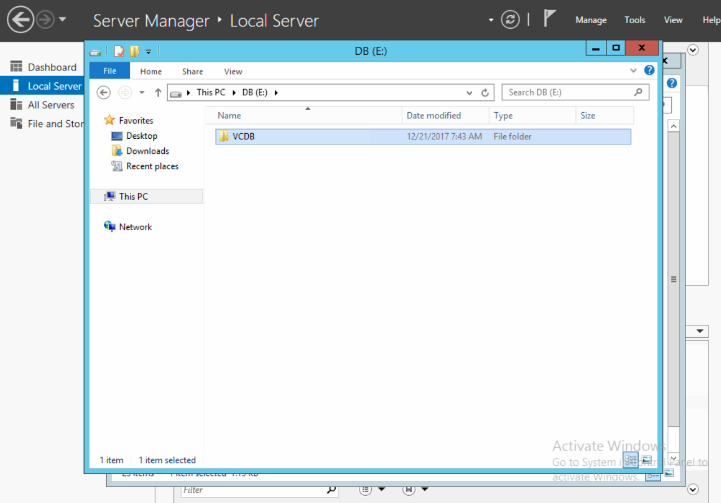This screenshot has height=503, width=721.
Task: Click Properties icon in Explorer title bar
Action: tap(119, 51)
